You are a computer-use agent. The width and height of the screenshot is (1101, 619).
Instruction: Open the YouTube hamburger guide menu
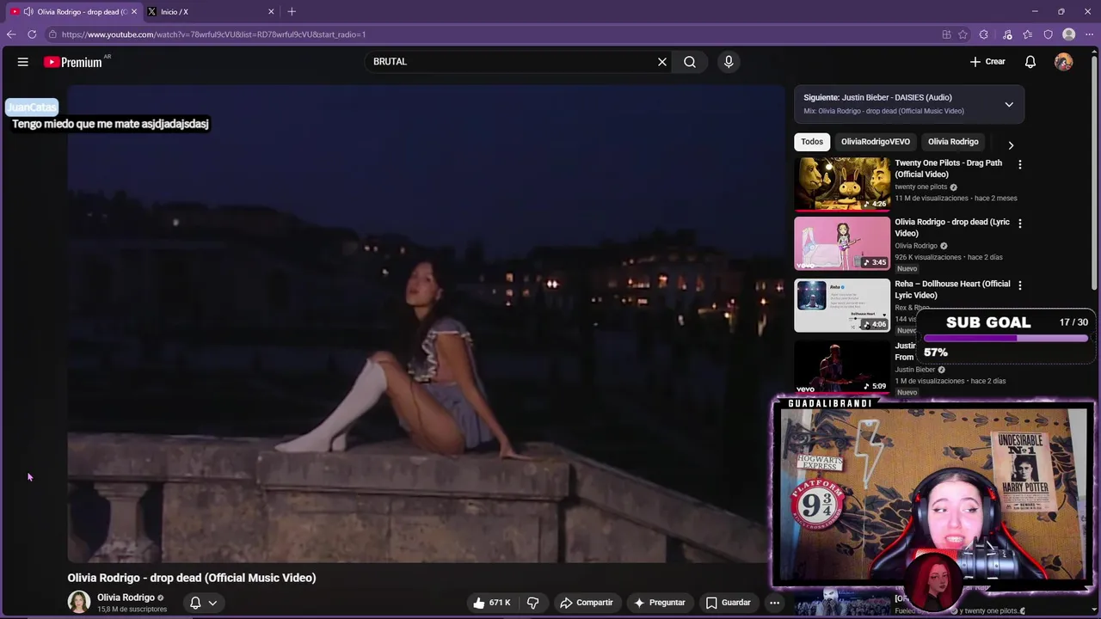click(23, 62)
